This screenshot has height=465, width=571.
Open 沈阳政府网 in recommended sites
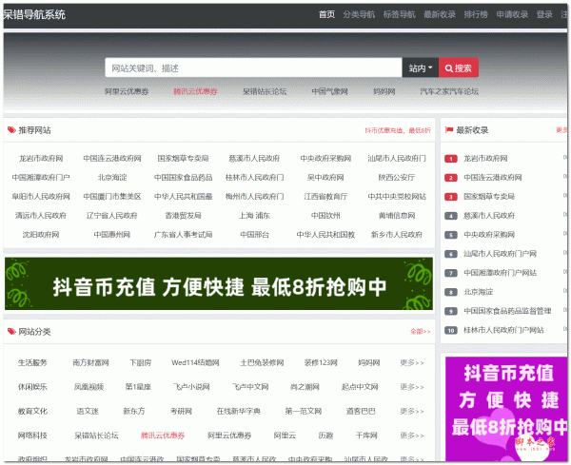click(x=41, y=234)
